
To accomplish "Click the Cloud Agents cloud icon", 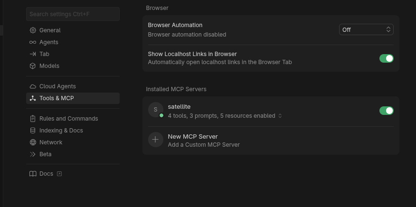I will tap(33, 86).
